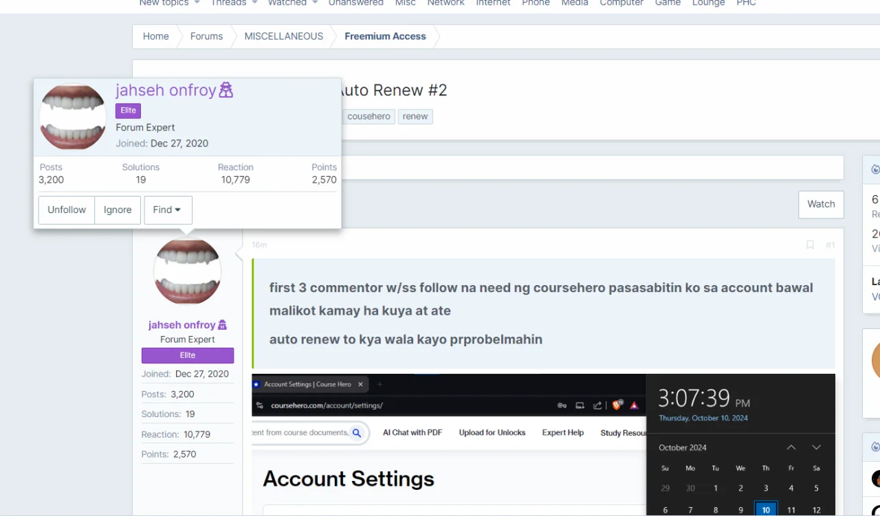Click the Unfollow button
Viewport: 880px width, 516px height.
click(67, 210)
